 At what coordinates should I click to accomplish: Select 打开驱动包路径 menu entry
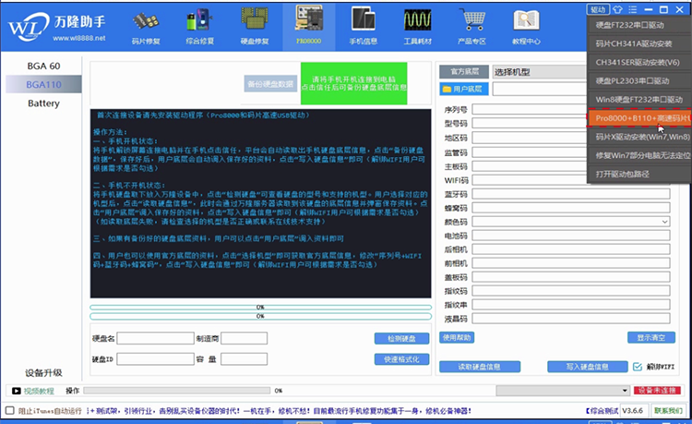click(639, 174)
